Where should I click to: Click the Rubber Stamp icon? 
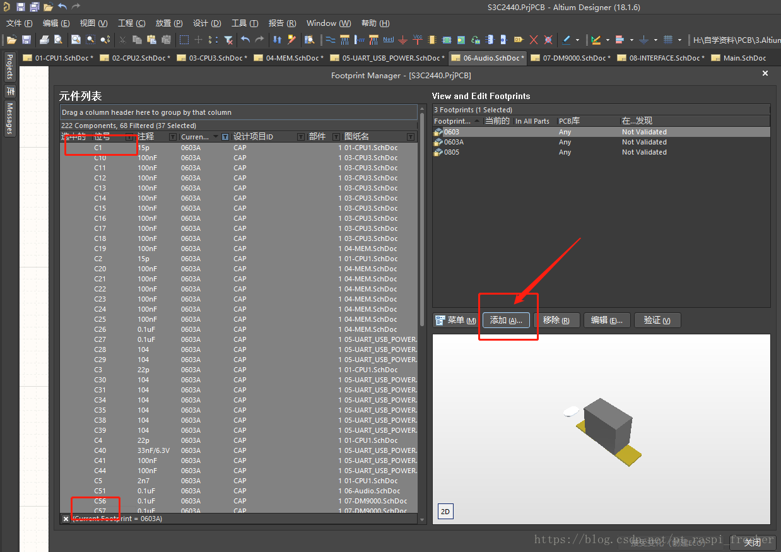click(x=166, y=40)
